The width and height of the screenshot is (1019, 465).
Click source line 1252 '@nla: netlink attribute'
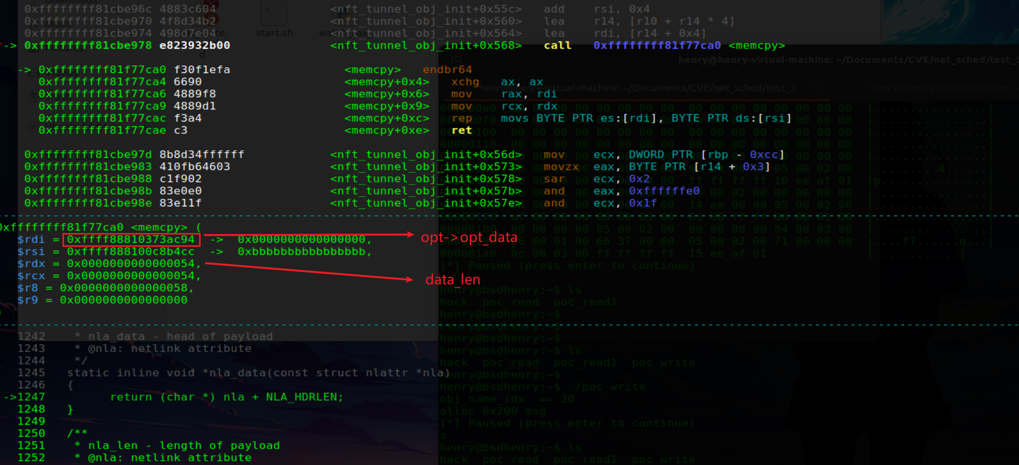[134, 458]
